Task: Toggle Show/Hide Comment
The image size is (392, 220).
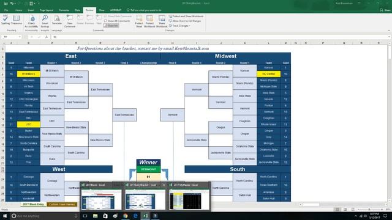Action: coord(118,16)
